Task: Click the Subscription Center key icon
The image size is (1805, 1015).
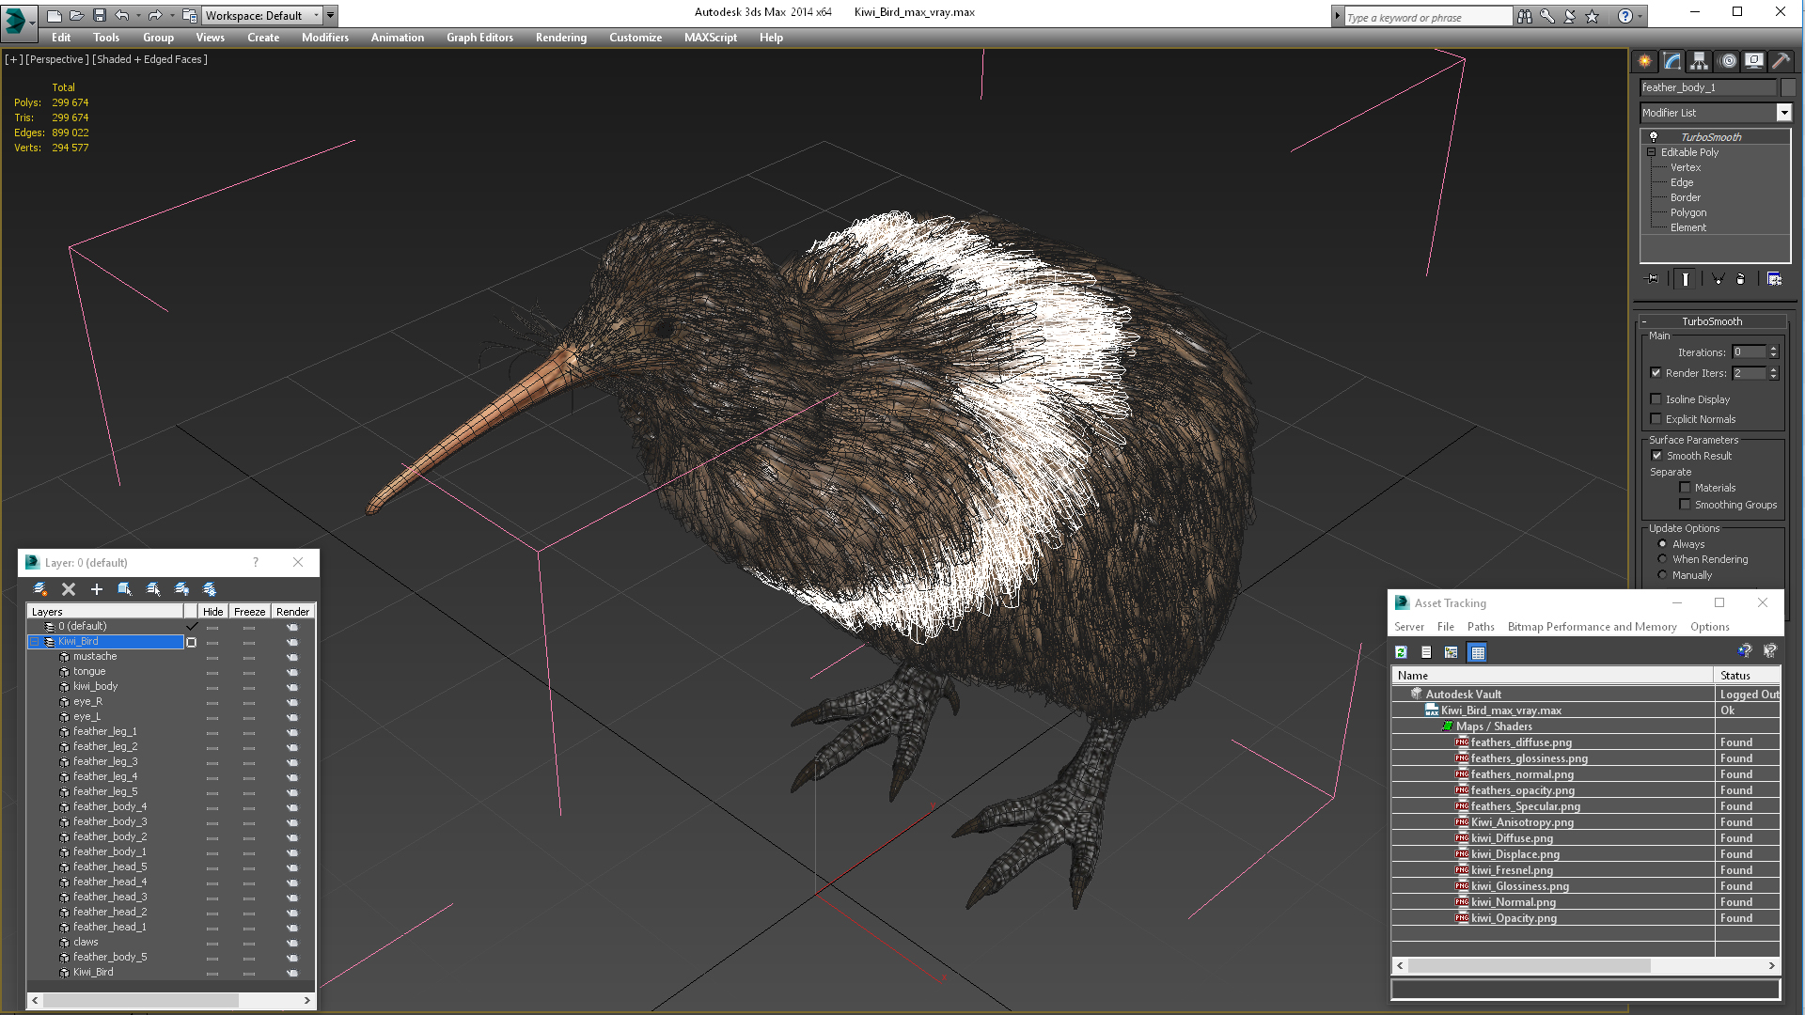Action: [1547, 16]
